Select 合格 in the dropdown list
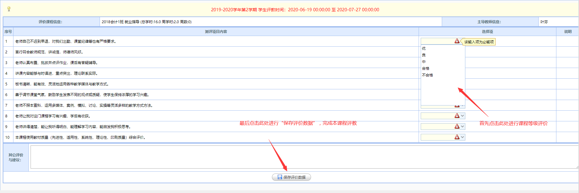The width and height of the screenshot is (579, 193). tap(426, 69)
